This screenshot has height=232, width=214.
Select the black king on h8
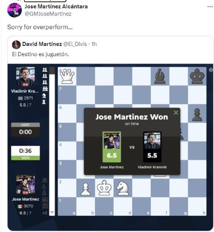[x=197, y=76]
